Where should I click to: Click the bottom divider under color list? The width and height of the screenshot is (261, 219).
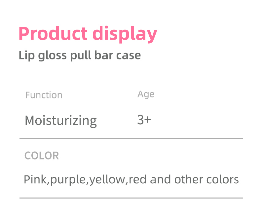131,198
